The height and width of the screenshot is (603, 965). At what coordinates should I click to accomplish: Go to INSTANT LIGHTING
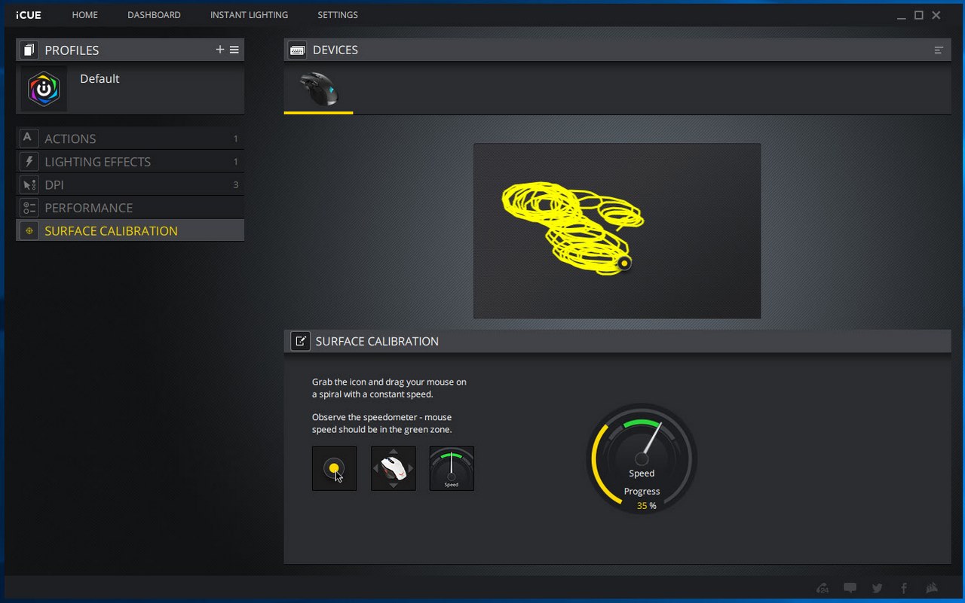point(249,15)
